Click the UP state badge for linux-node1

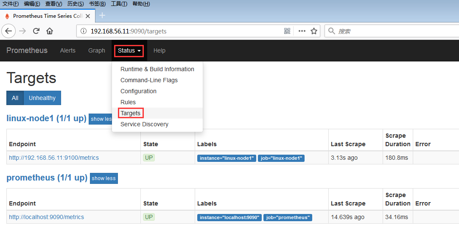click(x=149, y=158)
